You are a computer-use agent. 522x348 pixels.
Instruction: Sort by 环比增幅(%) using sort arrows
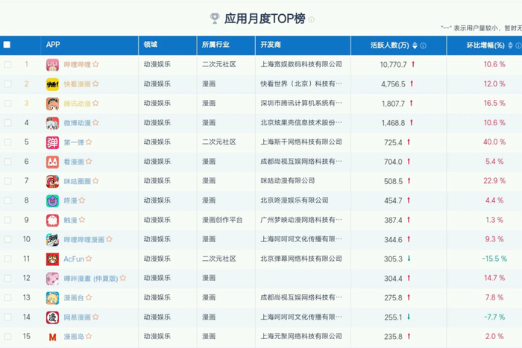(510, 45)
